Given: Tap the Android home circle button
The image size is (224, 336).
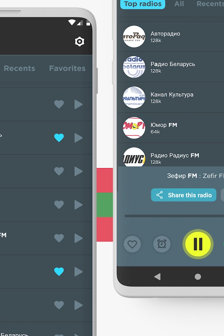Looking at the screenshot, I should [197, 277].
